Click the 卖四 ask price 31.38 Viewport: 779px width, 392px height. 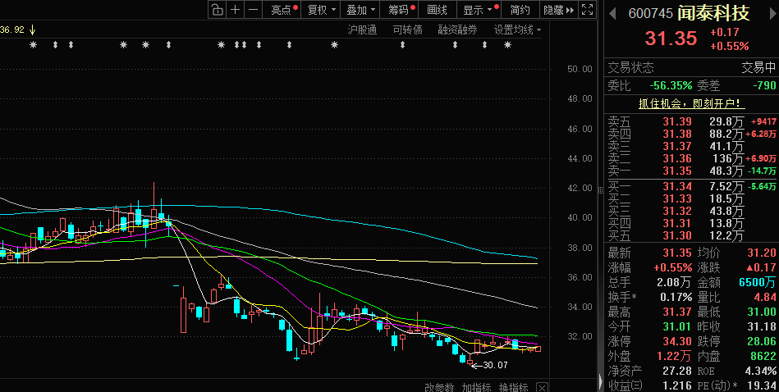tap(676, 134)
